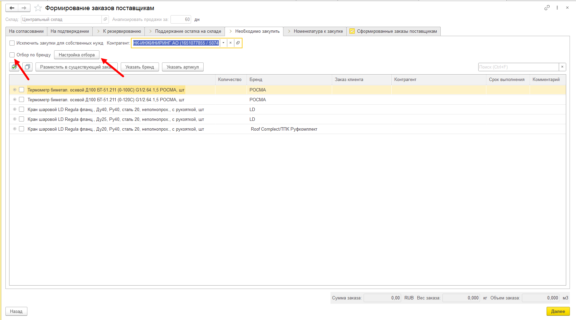Image resolution: width=576 pixels, height=320 pixels.
Task: Expand the Термометр (0-120С) row
Action: tap(15, 99)
